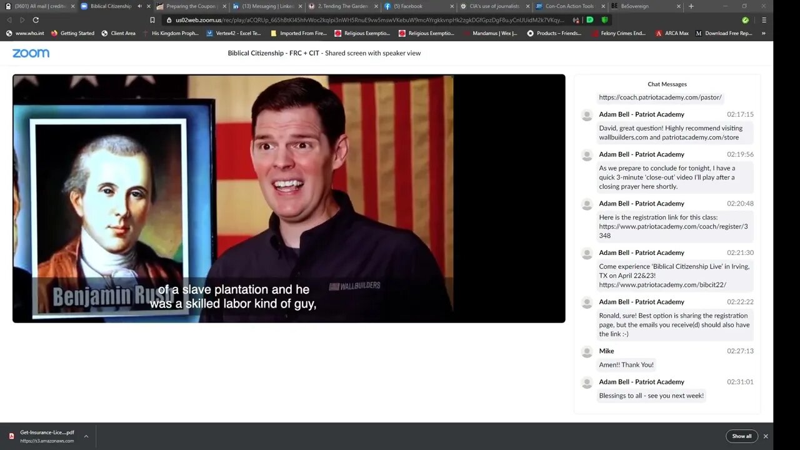Viewport: 800px width, 450px height.
Task: Open the patriotacademy.com/coach/register link in chat
Action: pyautogui.click(x=673, y=231)
